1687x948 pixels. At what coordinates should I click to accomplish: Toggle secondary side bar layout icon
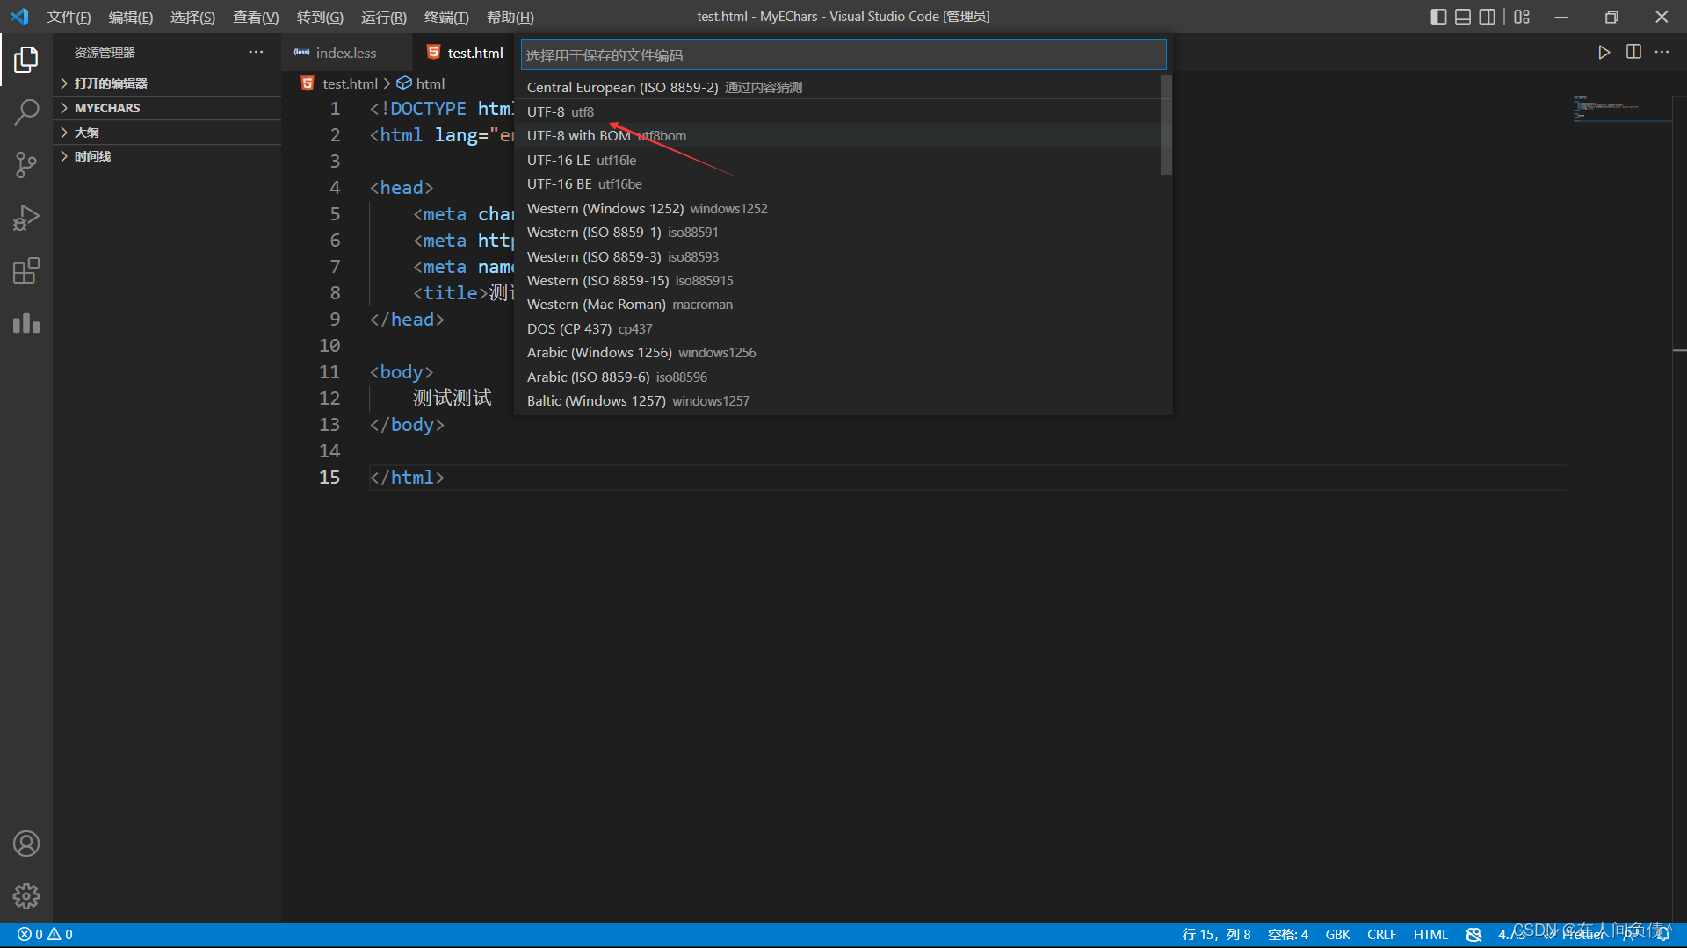(x=1488, y=17)
